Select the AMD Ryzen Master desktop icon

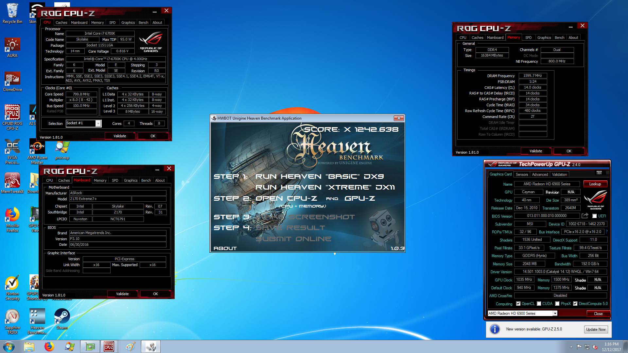tap(37, 152)
